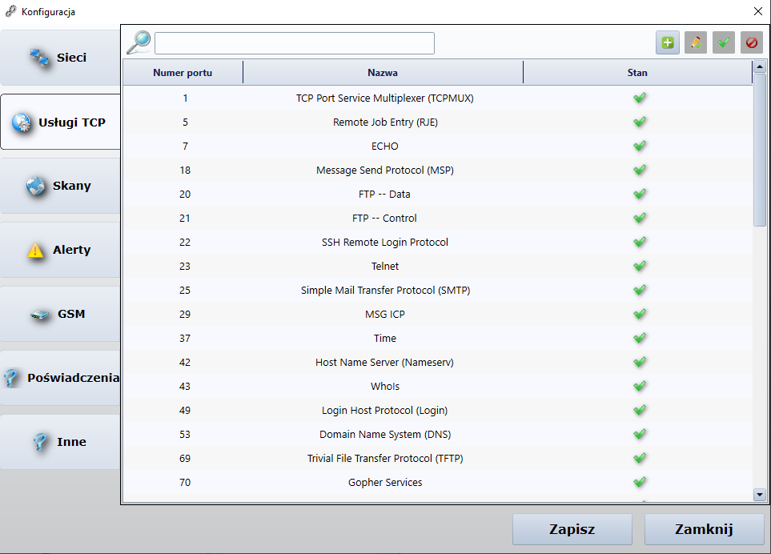
Task: Click the red prohibited disable icon
Action: (x=751, y=42)
